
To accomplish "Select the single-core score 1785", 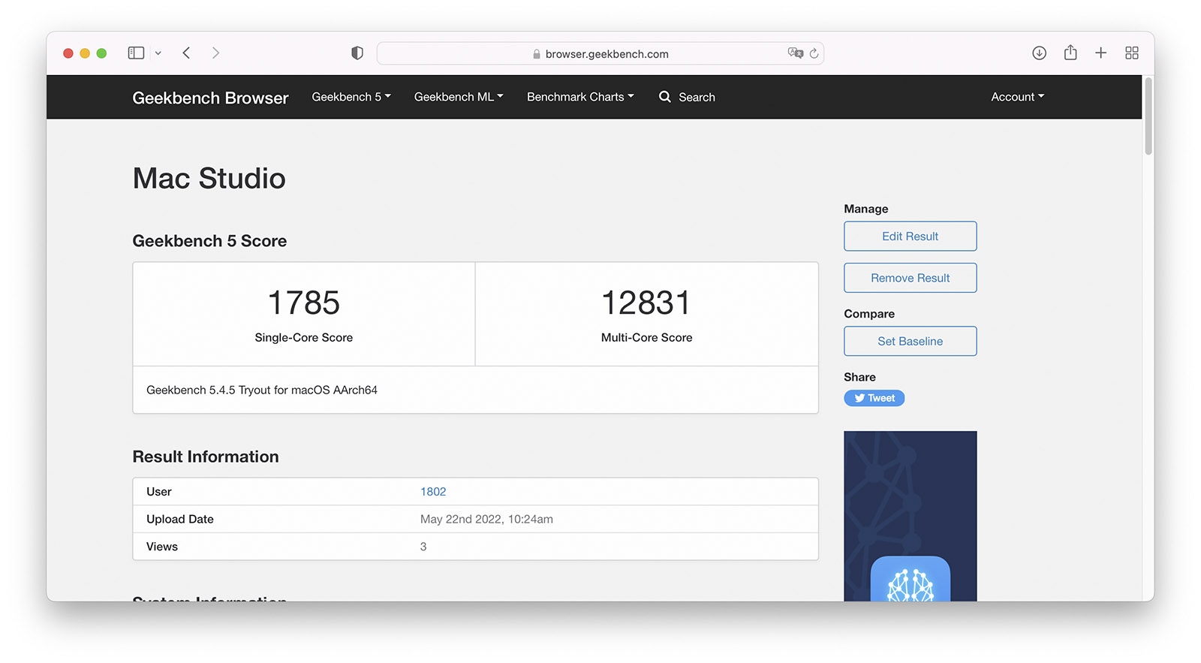I will (304, 303).
